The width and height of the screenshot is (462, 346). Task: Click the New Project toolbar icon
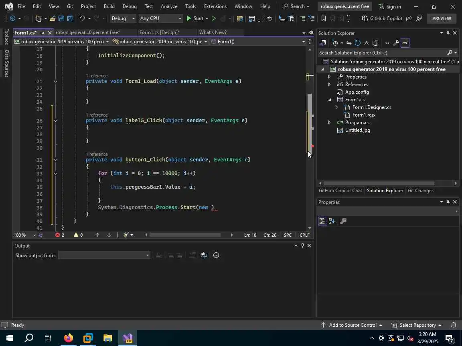38,18
